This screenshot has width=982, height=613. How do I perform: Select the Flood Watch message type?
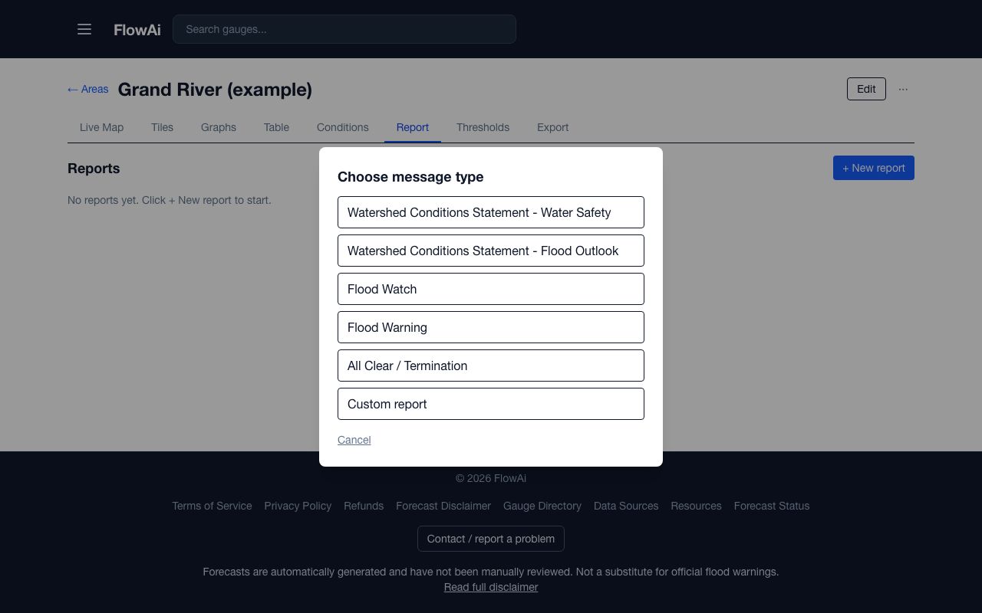pyautogui.click(x=491, y=289)
